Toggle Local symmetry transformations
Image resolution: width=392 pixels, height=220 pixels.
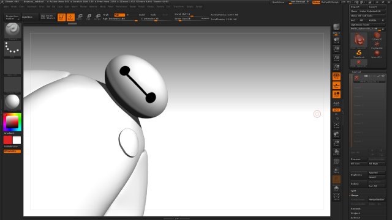point(336,94)
